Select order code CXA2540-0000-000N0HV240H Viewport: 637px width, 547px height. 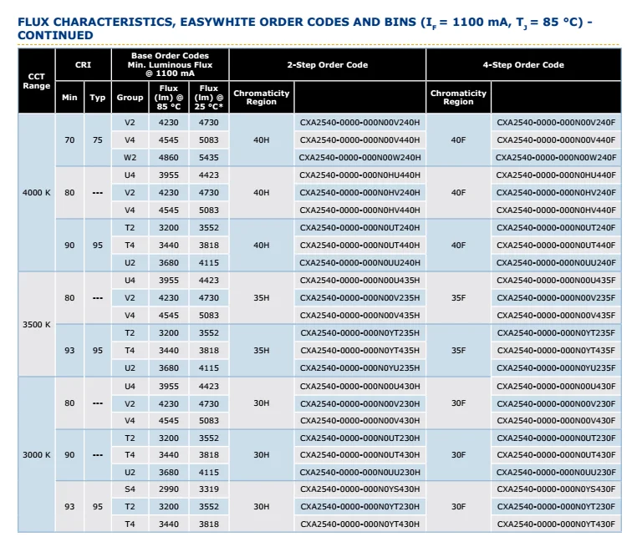click(x=360, y=193)
